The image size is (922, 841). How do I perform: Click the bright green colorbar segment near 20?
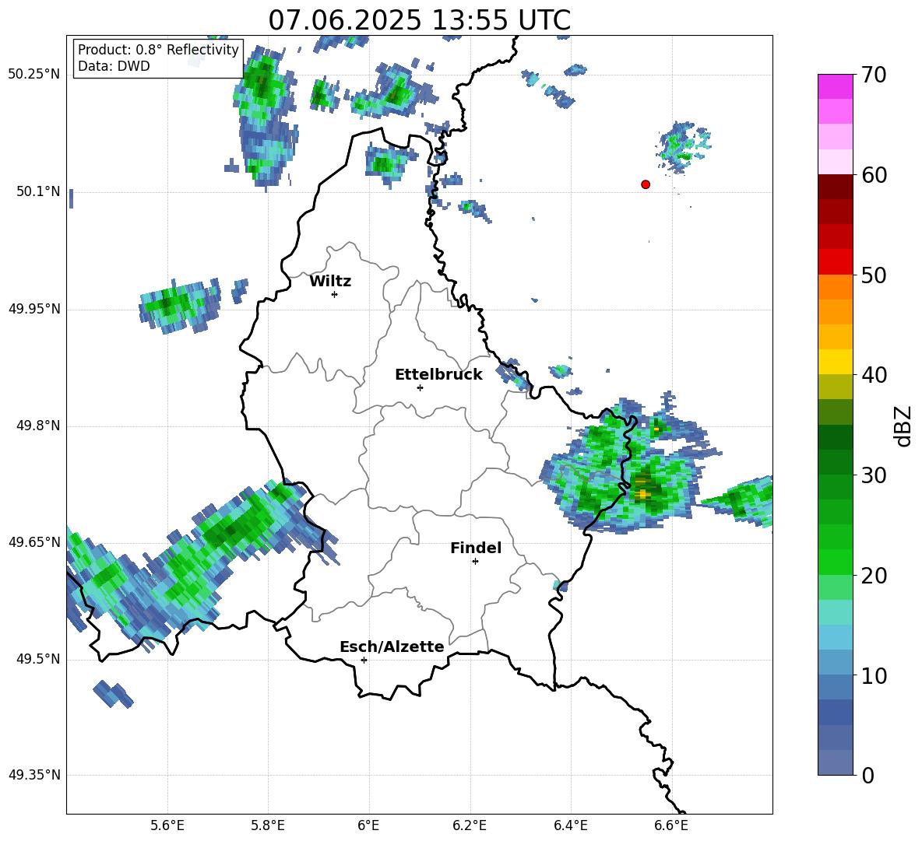(835, 562)
